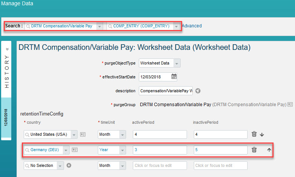Focus empty inactivePeriod field in new row
This screenshot has height=177, width=295.
[220, 166]
